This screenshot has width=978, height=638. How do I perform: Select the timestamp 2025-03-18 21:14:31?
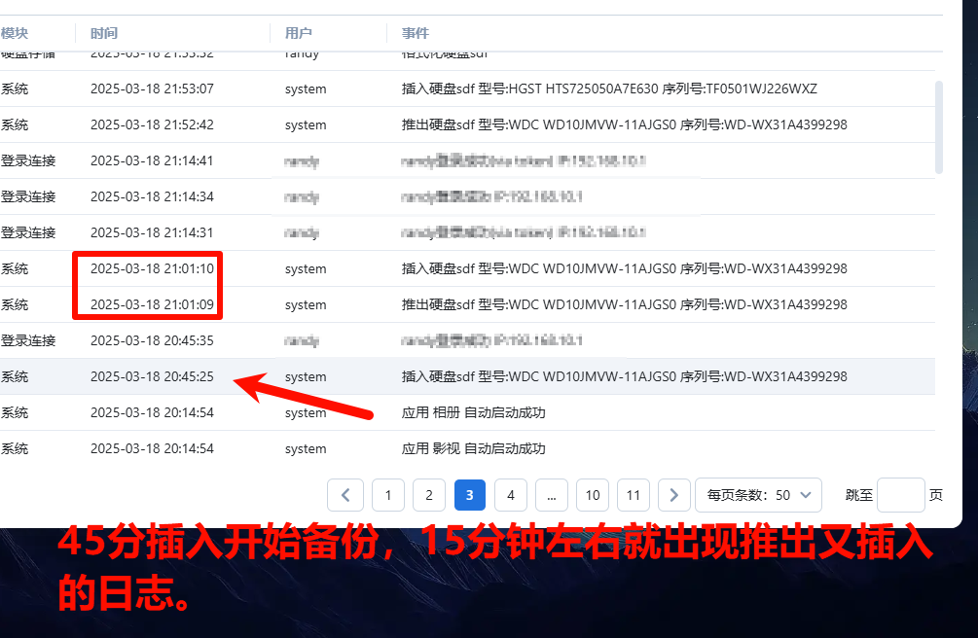(152, 232)
